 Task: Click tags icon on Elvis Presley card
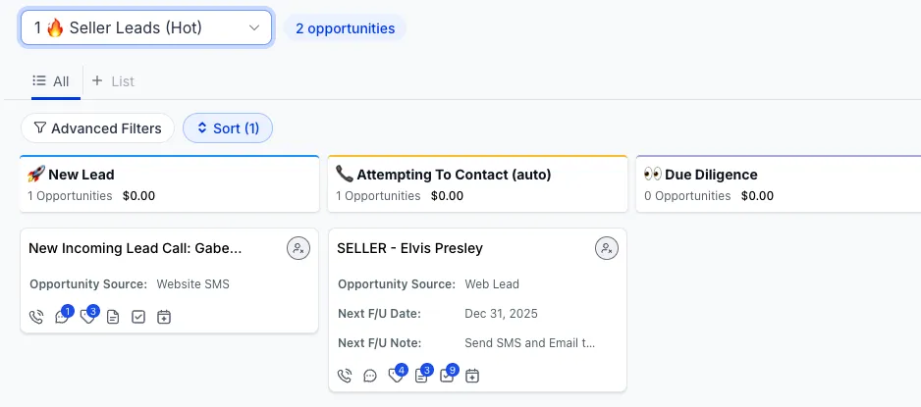(x=396, y=376)
